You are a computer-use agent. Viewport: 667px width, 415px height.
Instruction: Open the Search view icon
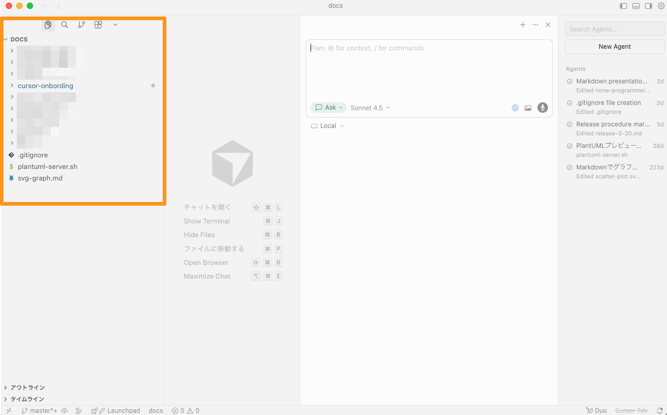[x=64, y=25]
